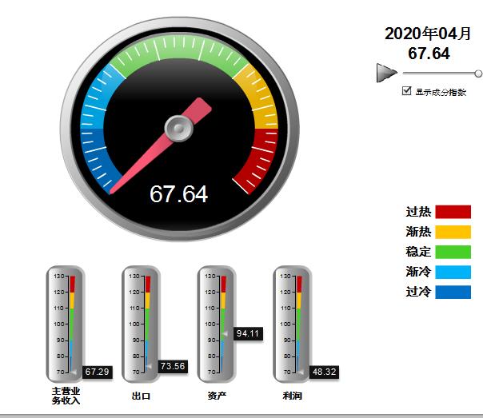Select the 48.32 value tag on 利润

[x=324, y=372]
